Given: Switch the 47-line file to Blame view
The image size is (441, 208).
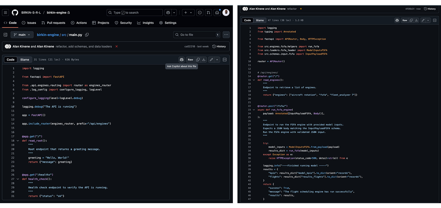Looking at the screenshot, I should pyautogui.click(x=260, y=20).
